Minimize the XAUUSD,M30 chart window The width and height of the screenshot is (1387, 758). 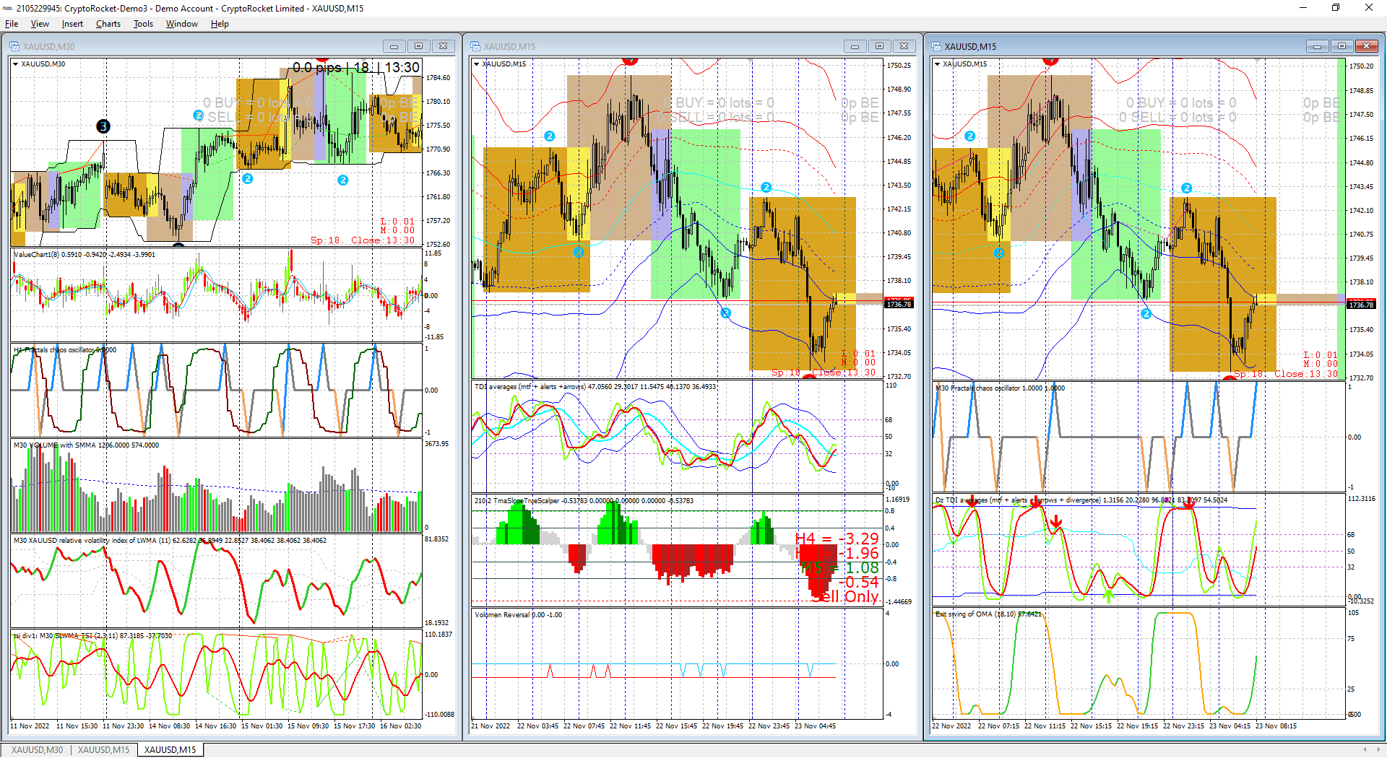point(394,46)
